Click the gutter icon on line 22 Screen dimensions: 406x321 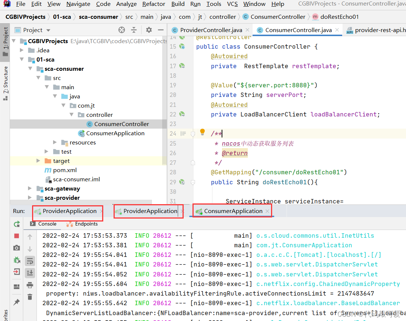coord(182,114)
